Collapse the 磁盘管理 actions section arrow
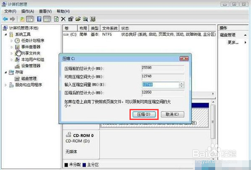251x170 pixels. click(x=245, y=35)
